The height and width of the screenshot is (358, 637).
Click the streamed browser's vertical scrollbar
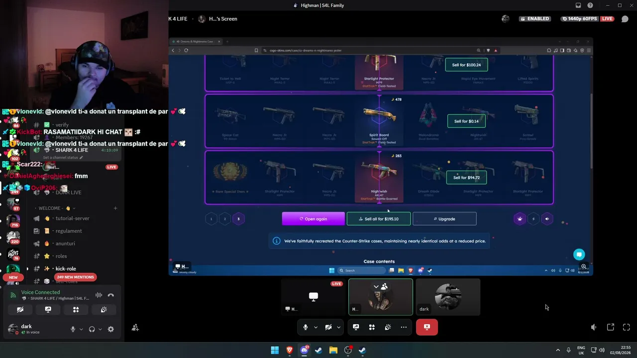tap(591, 132)
